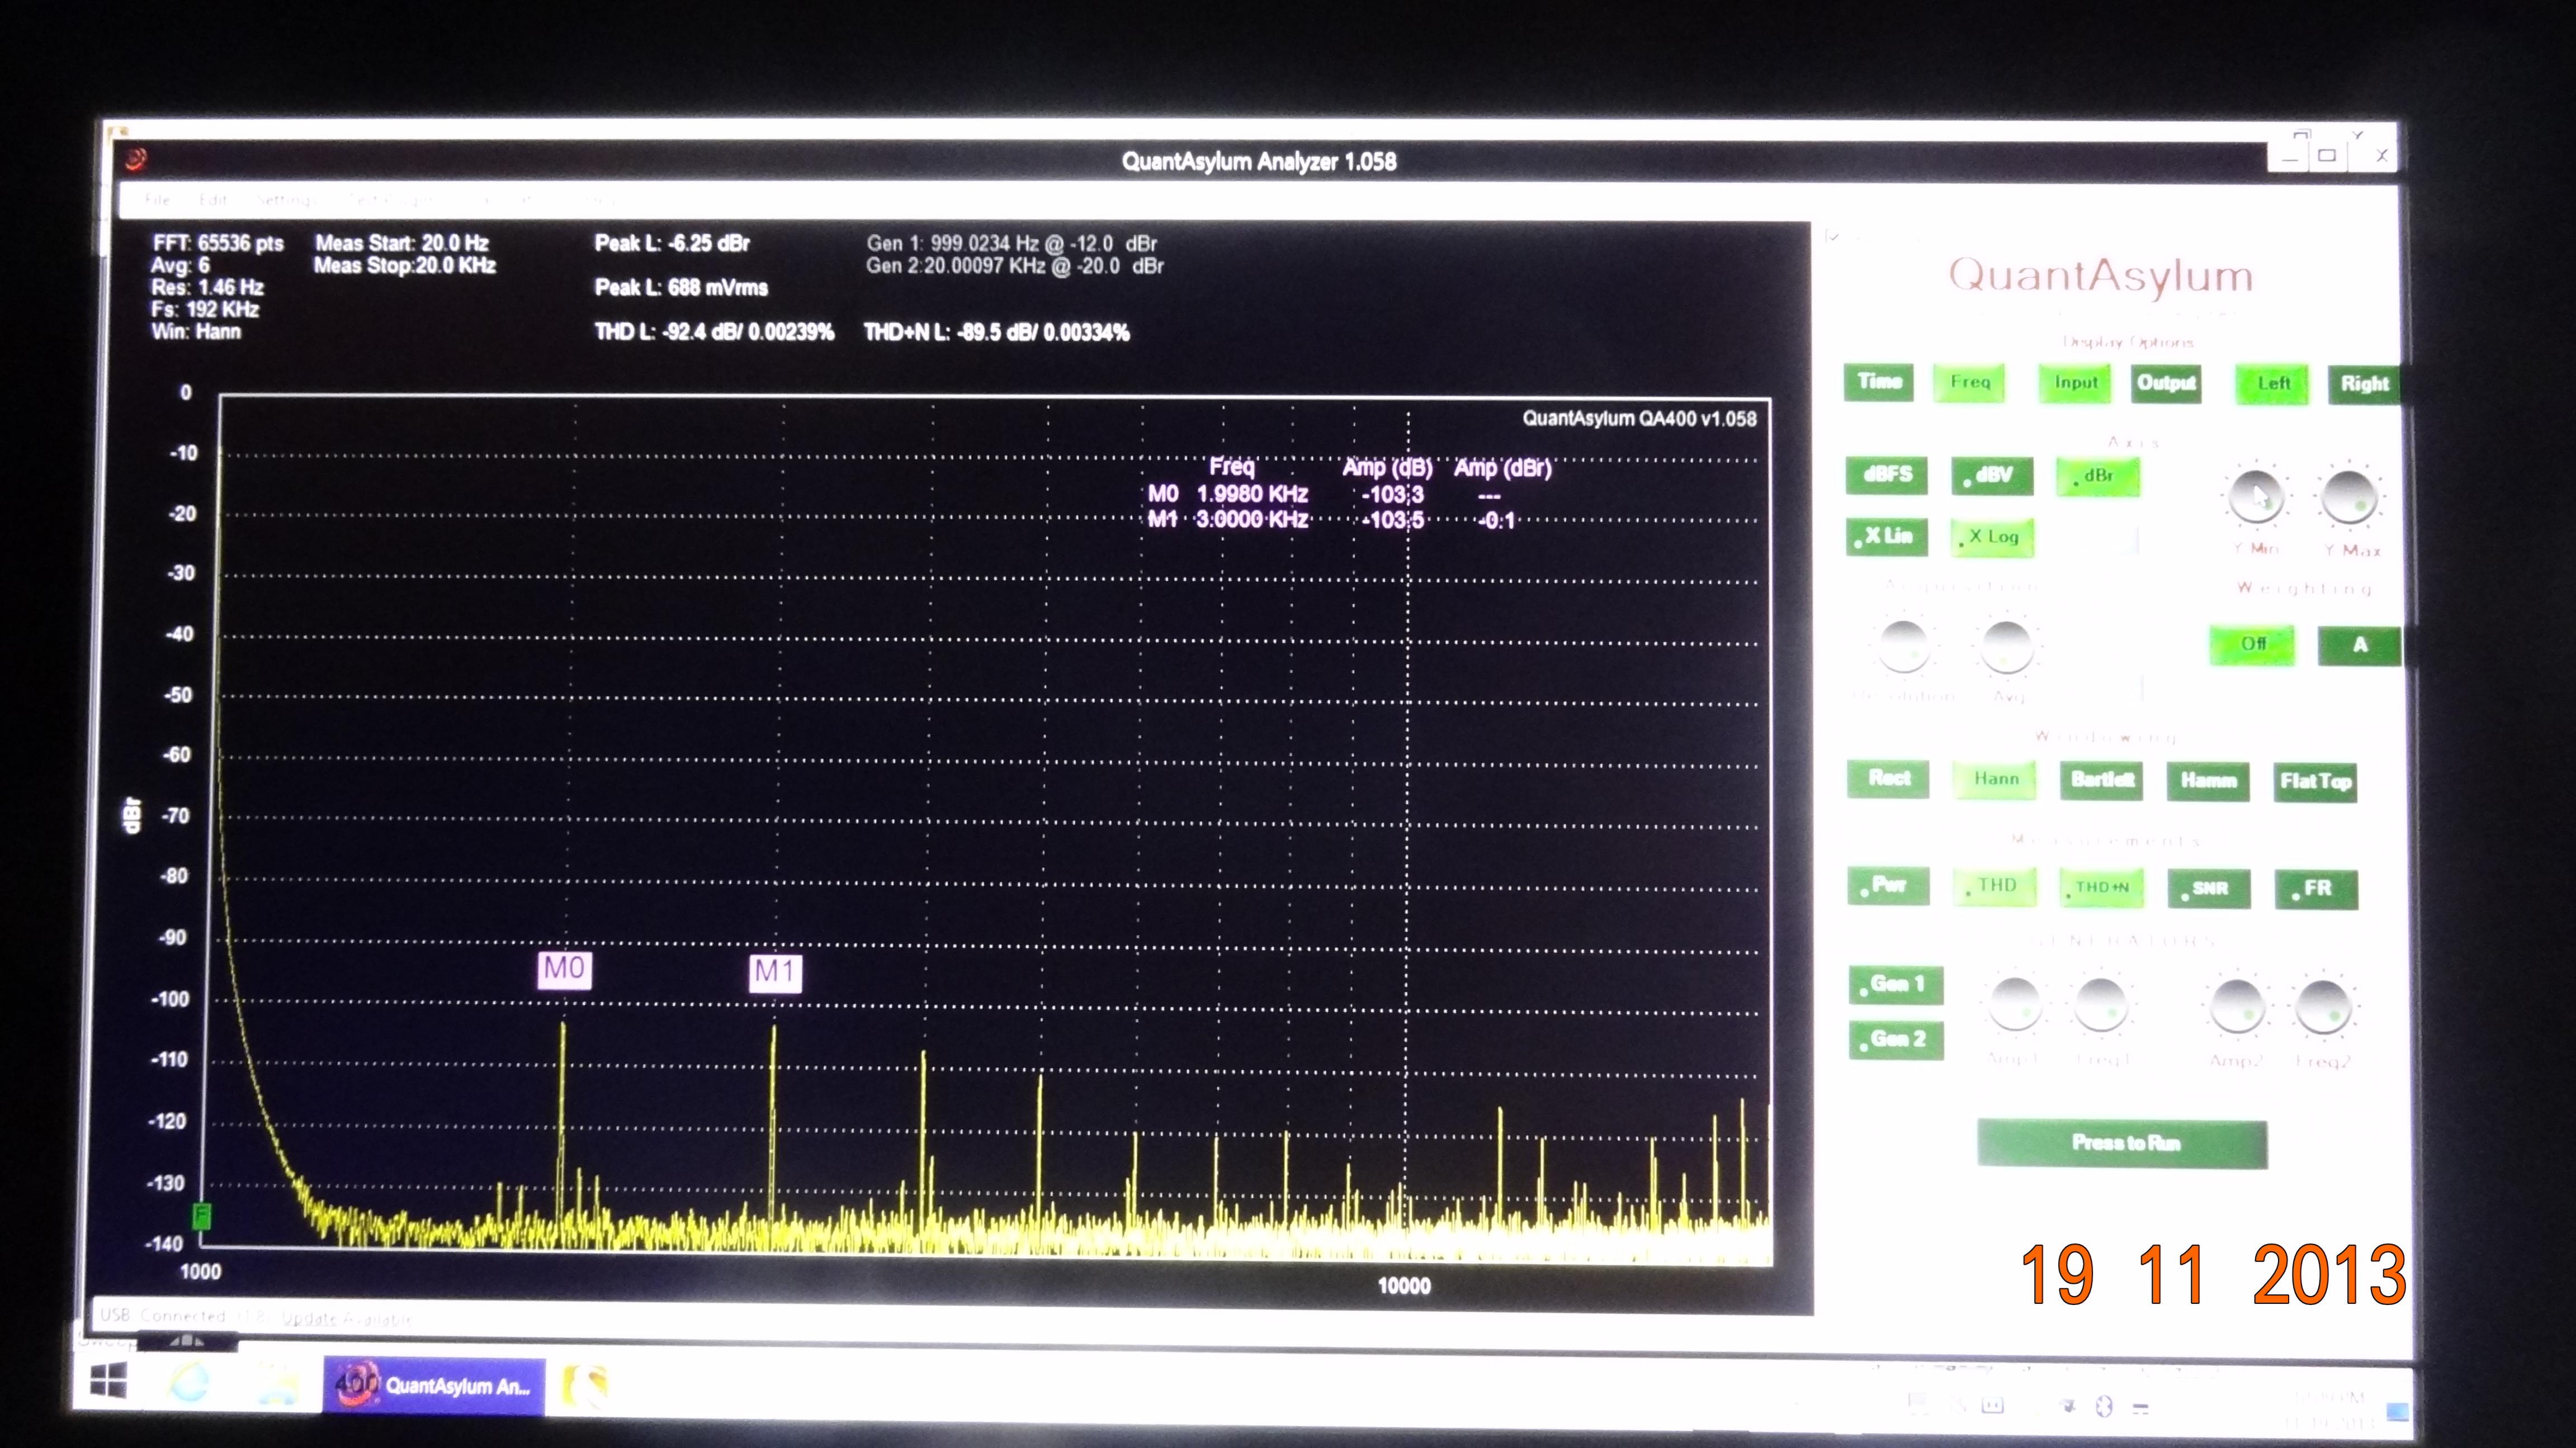The height and width of the screenshot is (1448, 2576).
Task: Click the Press to Run button
Action: [2123, 1143]
